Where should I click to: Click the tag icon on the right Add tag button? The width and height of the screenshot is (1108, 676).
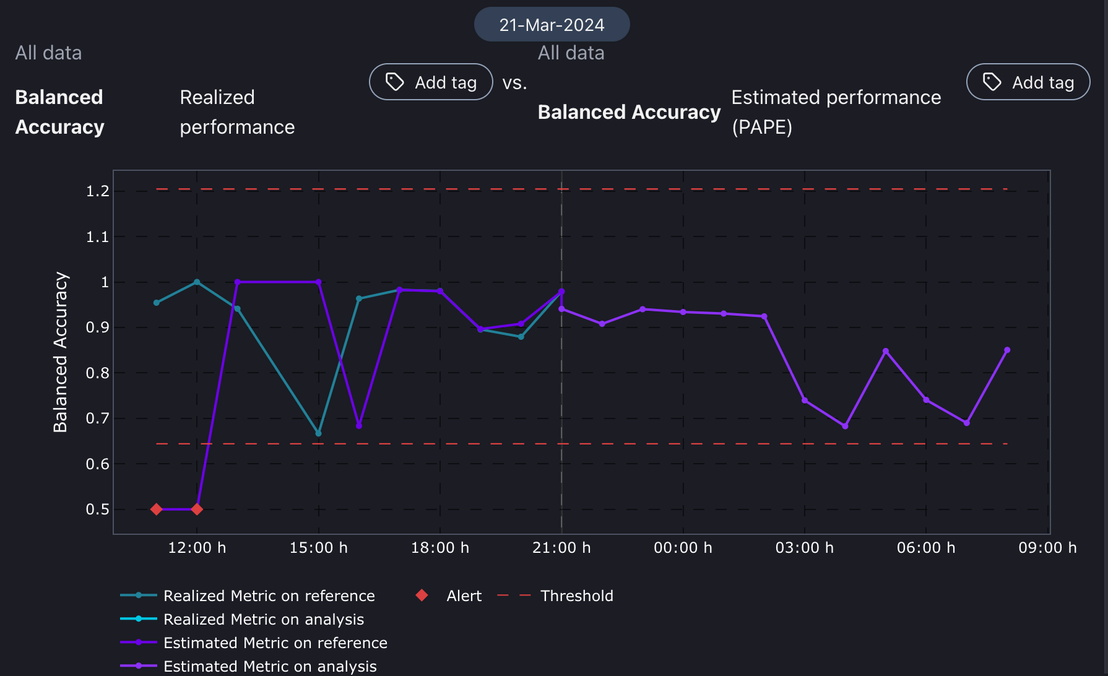coord(991,81)
